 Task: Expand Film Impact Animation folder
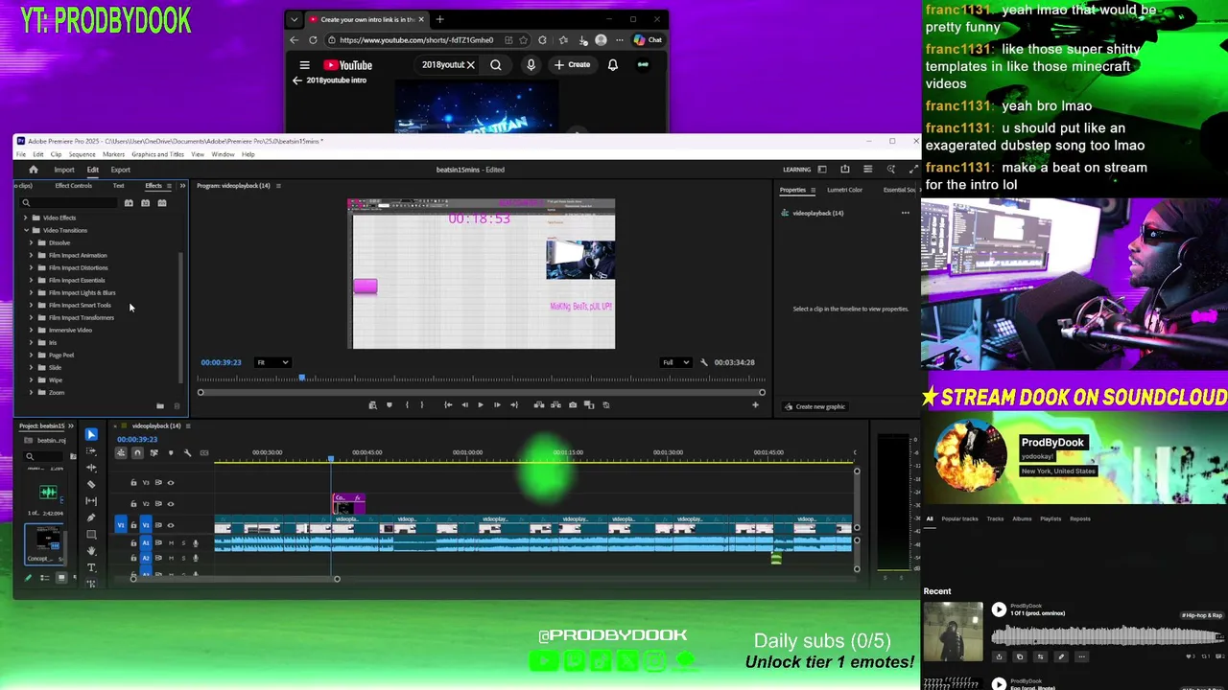[31, 255]
